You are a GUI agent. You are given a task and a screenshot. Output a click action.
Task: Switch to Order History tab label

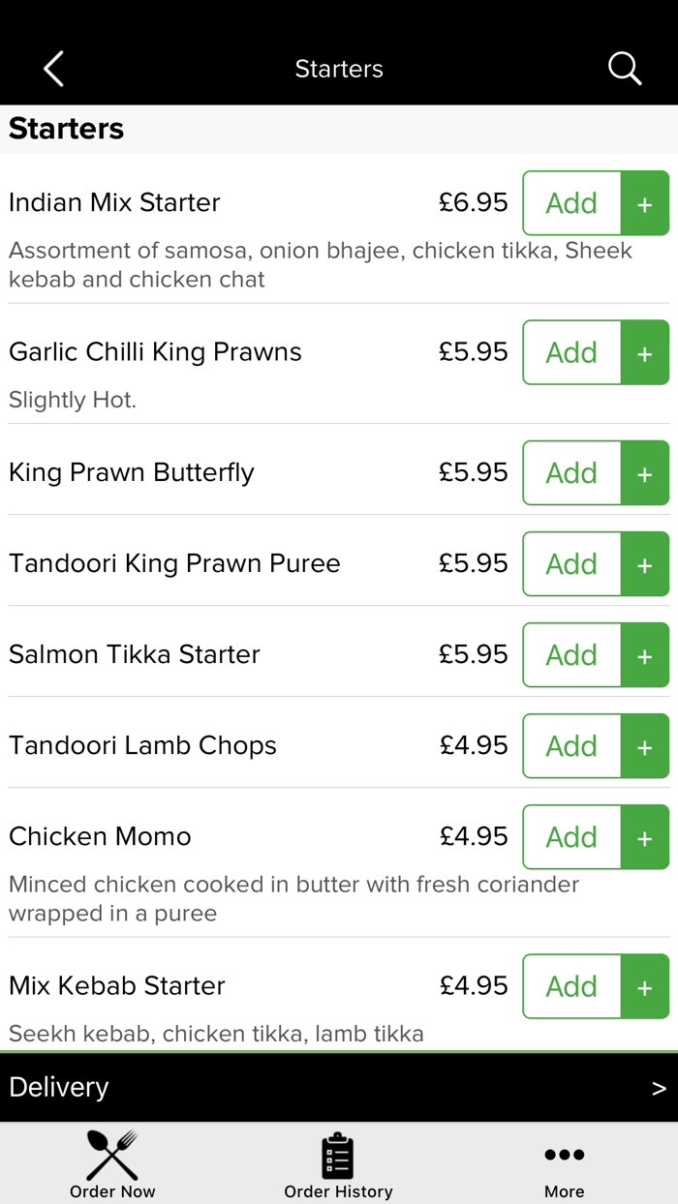click(338, 1191)
